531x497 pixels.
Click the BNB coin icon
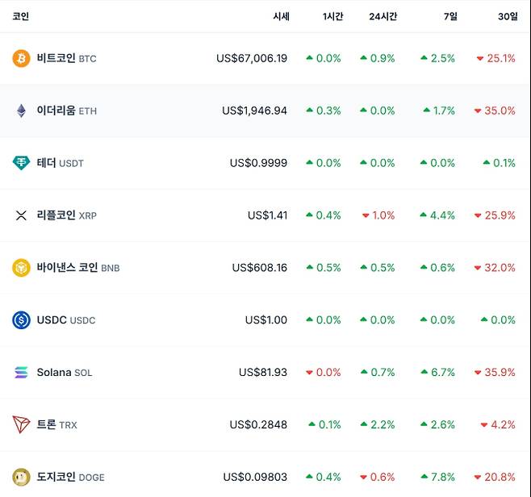coord(21,268)
